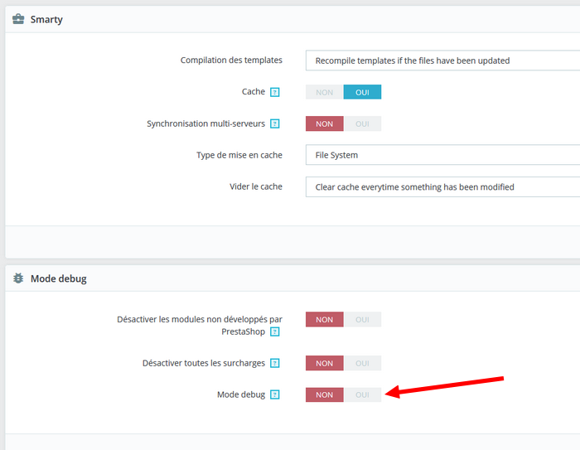
Task: Select NON for Désactiver toutes les surcharges
Action: (x=325, y=363)
